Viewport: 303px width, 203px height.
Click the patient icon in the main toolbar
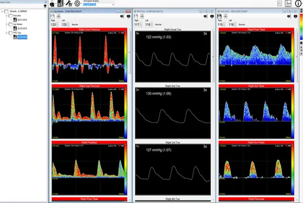click(x=52, y=3)
